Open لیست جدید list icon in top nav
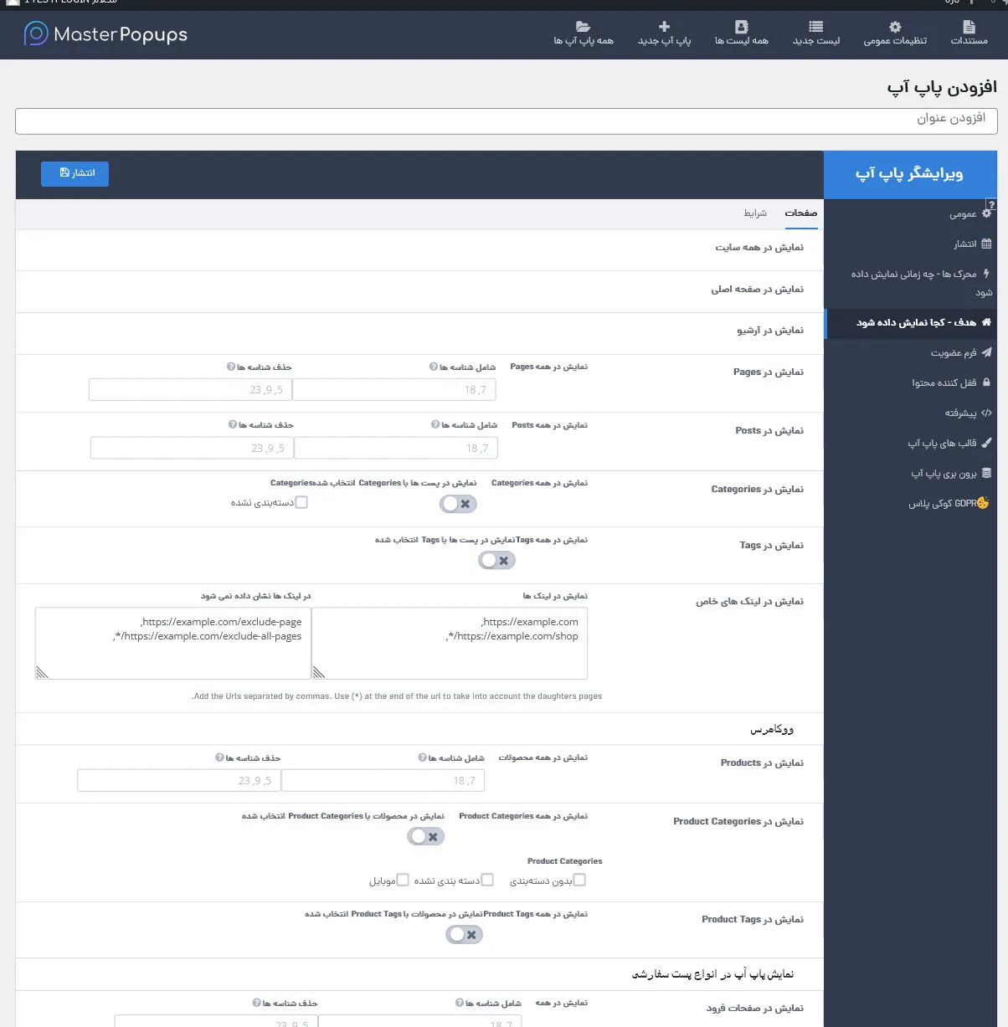 pyautogui.click(x=816, y=27)
